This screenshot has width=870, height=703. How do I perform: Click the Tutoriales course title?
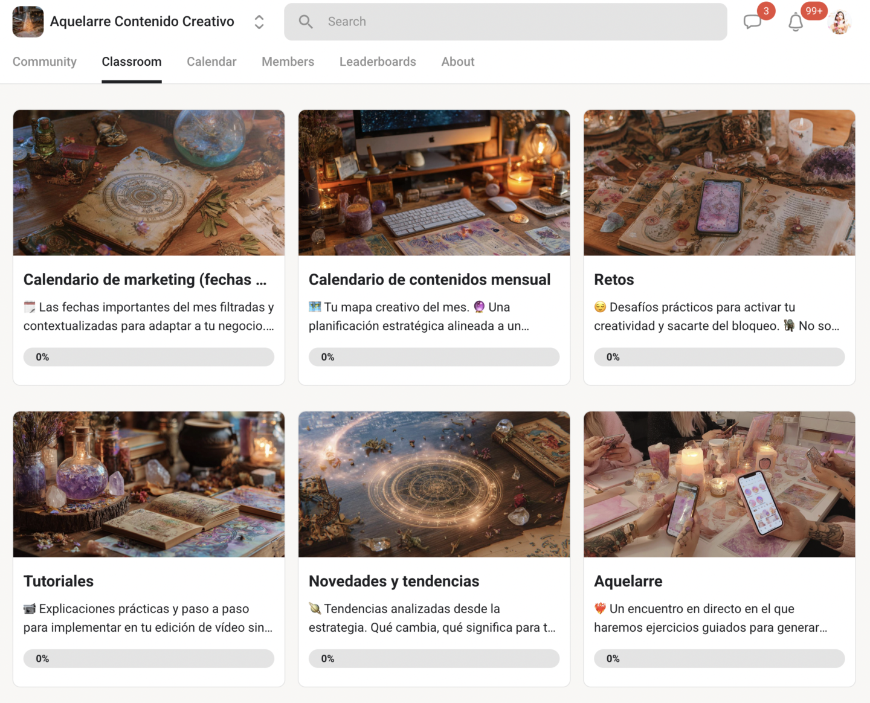coord(59,581)
